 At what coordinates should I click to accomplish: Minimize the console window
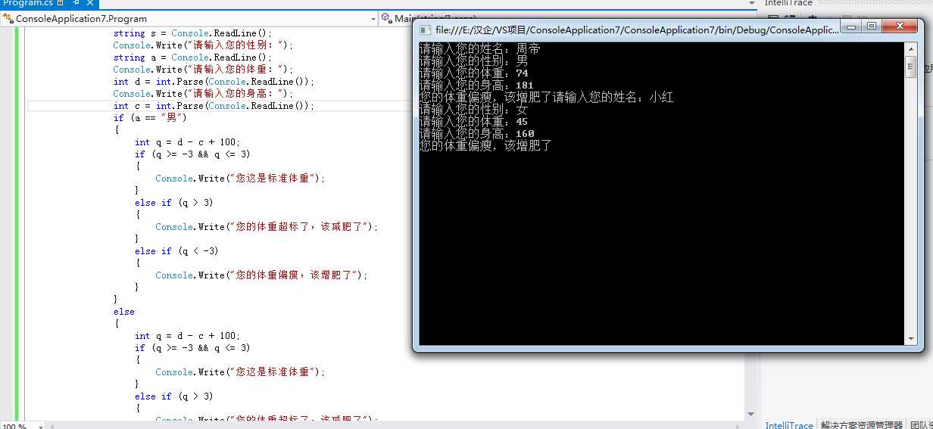(850, 26)
